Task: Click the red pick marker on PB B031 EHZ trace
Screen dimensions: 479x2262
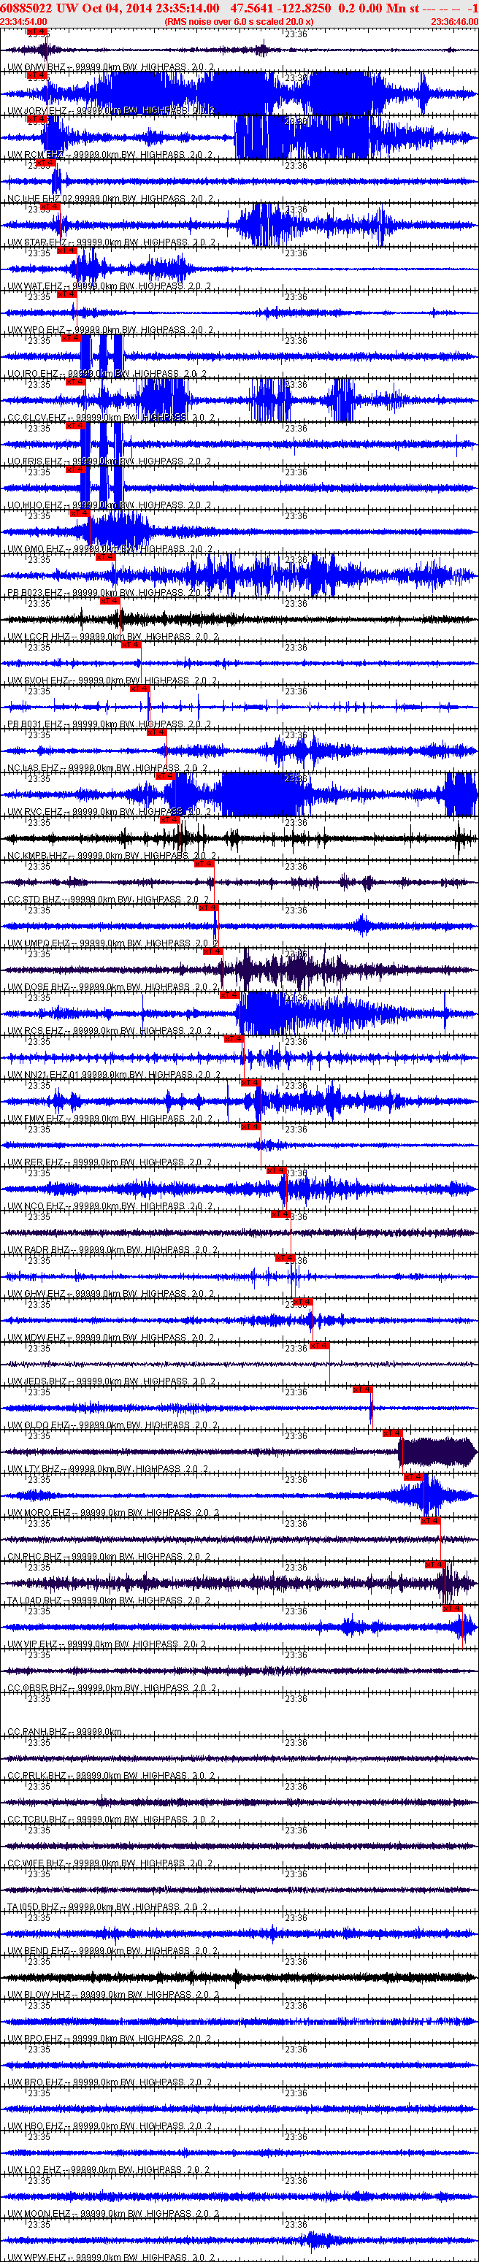Action: (139, 689)
